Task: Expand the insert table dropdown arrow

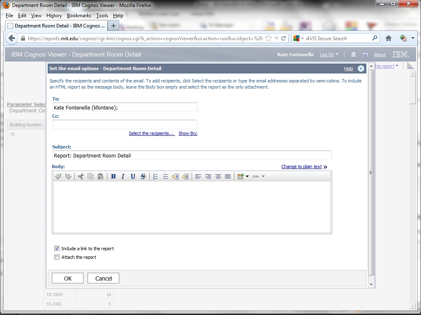Action: pos(247,177)
